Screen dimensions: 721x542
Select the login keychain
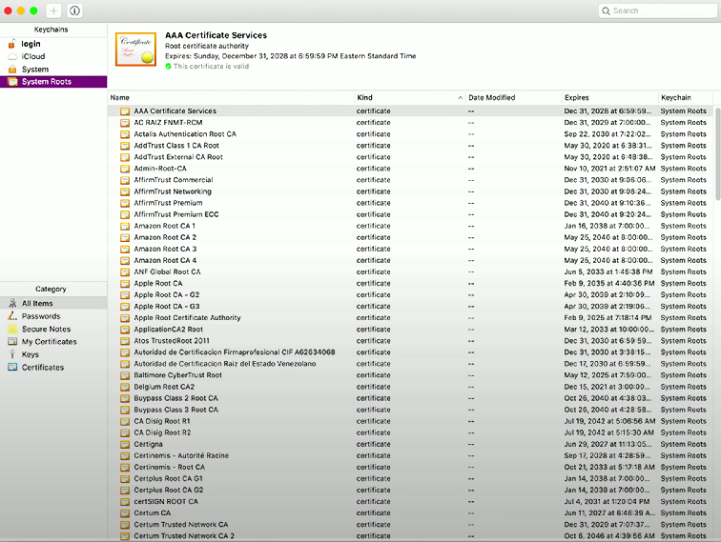tap(53, 44)
